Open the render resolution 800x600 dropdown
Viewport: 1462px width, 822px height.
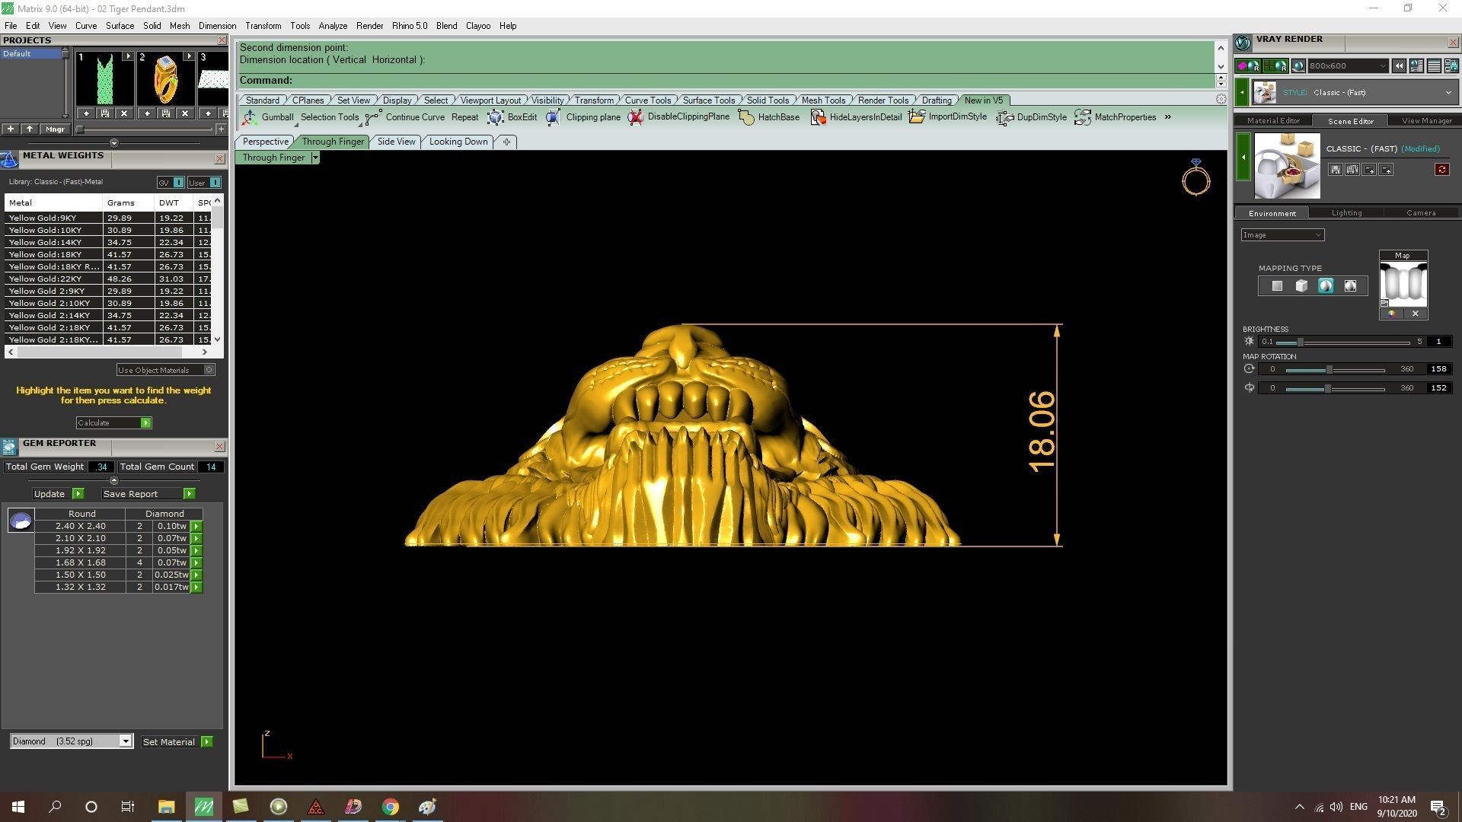pyautogui.click(x=1348, y=66)
